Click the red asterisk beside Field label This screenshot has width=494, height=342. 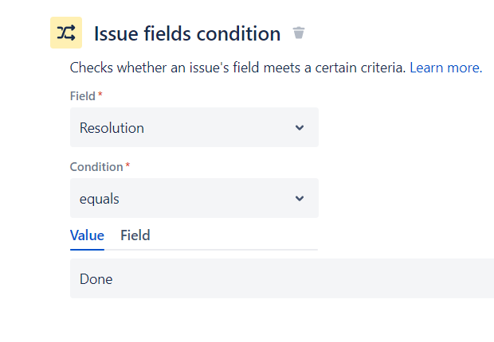click(x=100, y=94)
